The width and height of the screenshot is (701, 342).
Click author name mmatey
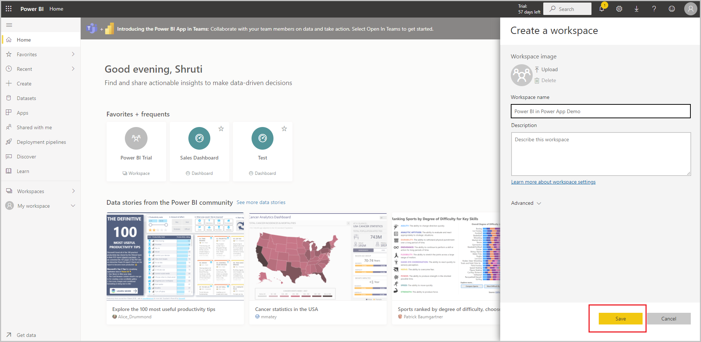(x=269, y=317)
